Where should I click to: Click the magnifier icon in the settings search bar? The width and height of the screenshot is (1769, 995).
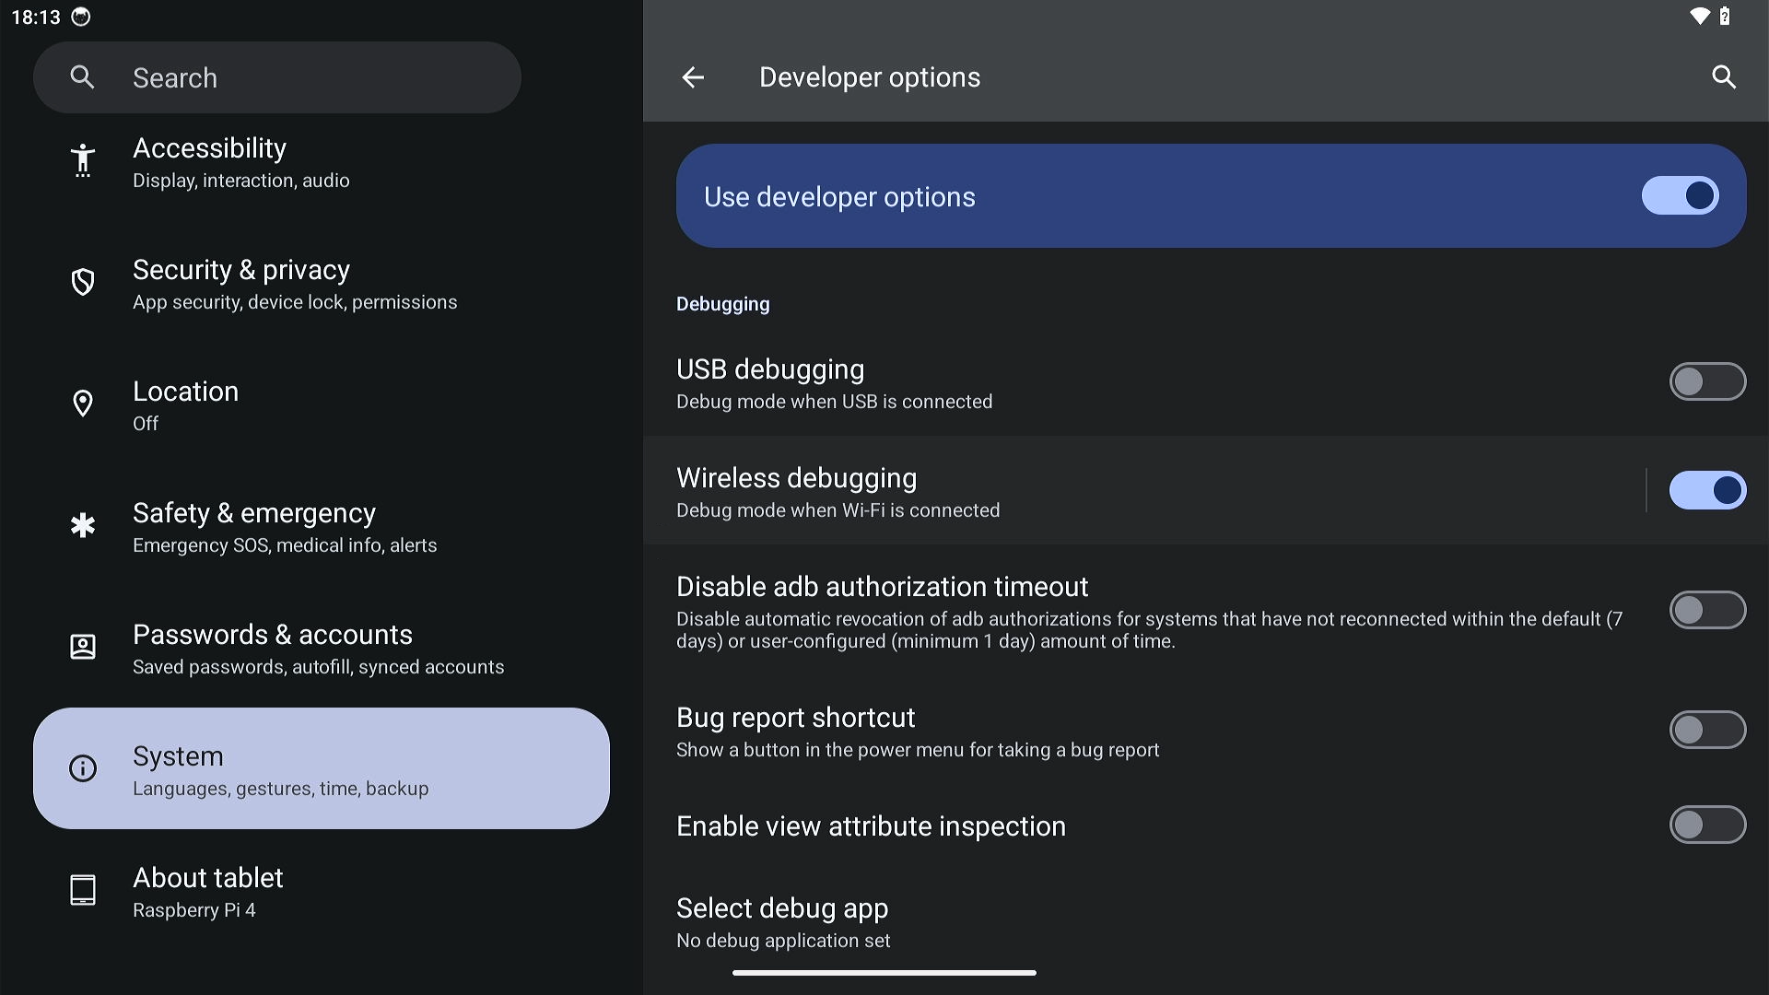click(x=82, y=77)
